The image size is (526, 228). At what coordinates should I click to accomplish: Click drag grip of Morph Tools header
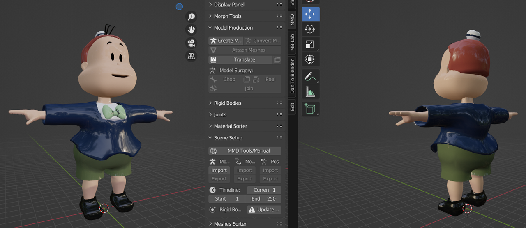(x=280, y=16)
